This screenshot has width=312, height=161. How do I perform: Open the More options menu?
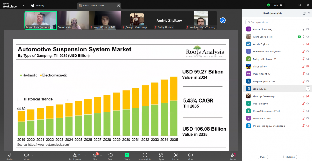point(191,155)
